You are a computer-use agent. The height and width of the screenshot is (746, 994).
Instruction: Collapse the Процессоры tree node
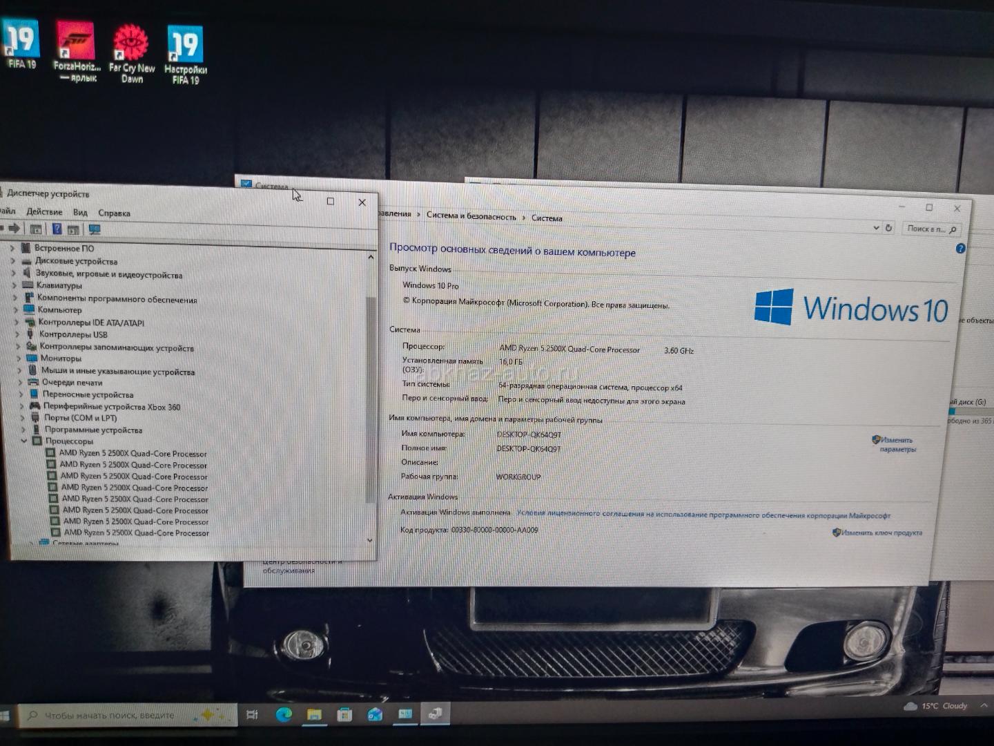tap(24, 441)
